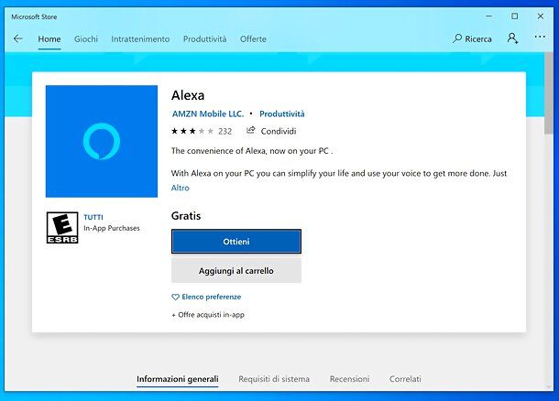Viewport: 559px width, 401px height.
Task: Click the star rating for Alexa
Action: [192, 131]
